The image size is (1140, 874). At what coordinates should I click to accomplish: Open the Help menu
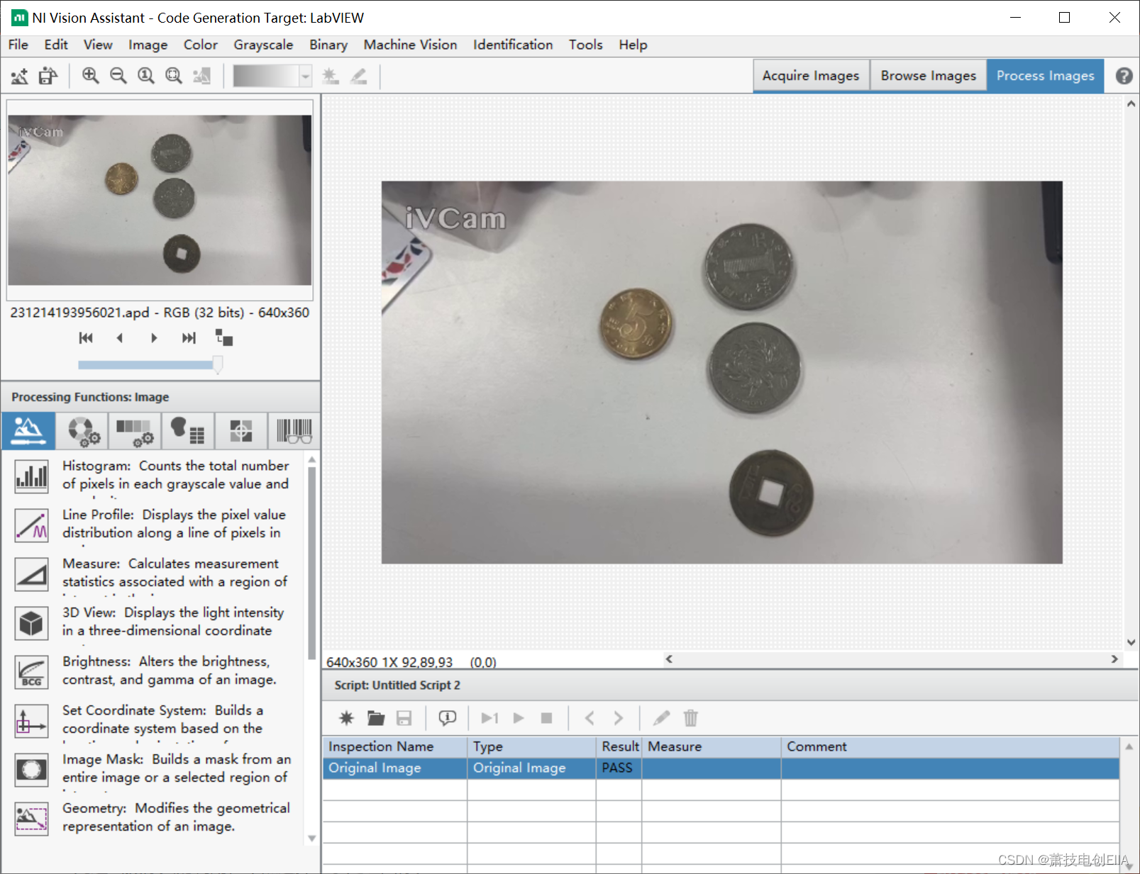(633, 45)
